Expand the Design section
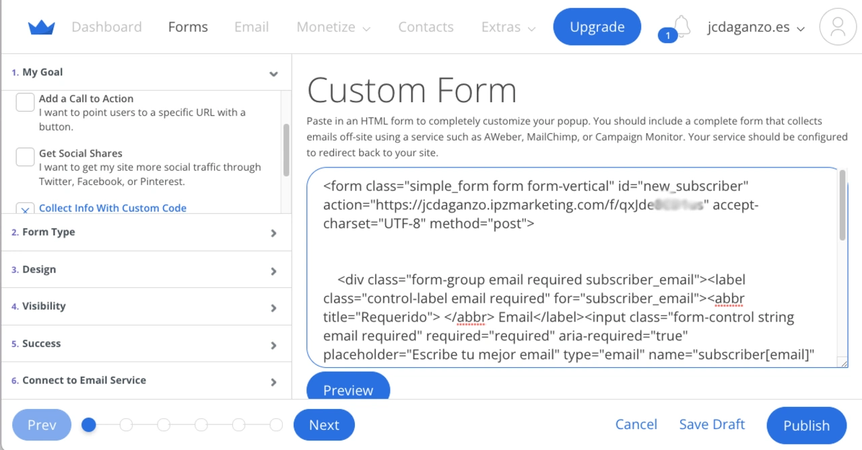Image resolution: width=862 pixels, height=450 pixels. pos(146,270)
